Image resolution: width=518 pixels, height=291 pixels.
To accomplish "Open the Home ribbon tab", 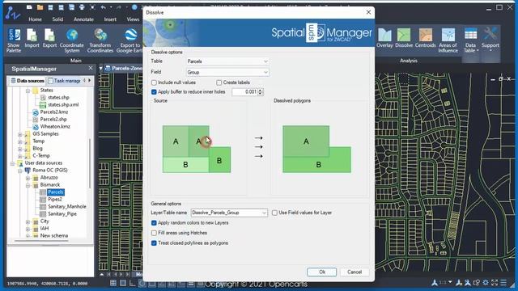I will pos(35,19).
